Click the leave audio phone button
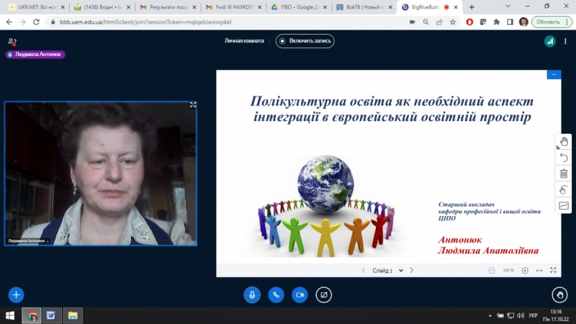 pos(276,294)
